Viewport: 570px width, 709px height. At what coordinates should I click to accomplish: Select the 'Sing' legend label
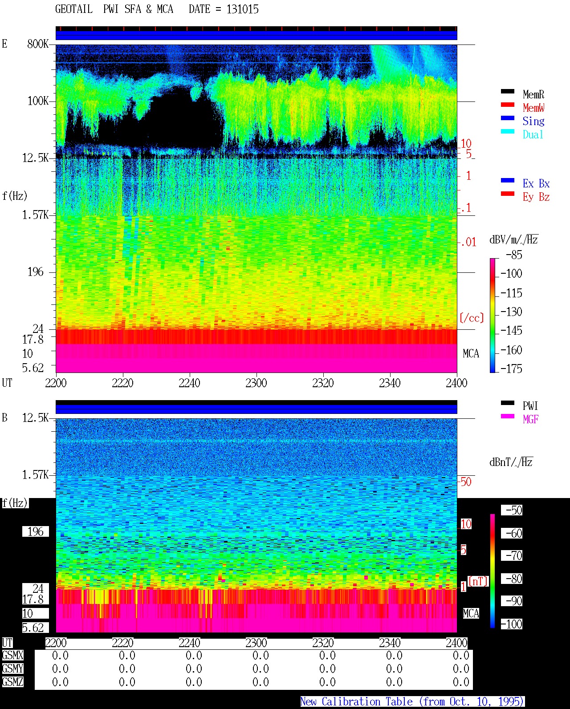(x=533, y=121)
